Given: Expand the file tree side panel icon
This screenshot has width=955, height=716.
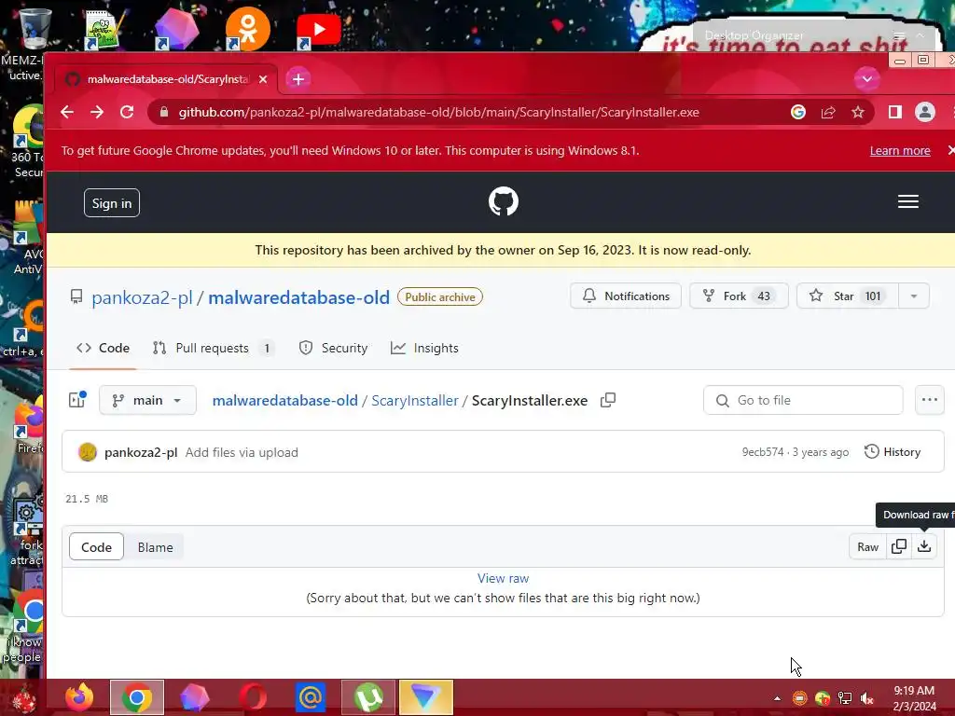Looking at the screenshot, I should click(x=77, y=399).
